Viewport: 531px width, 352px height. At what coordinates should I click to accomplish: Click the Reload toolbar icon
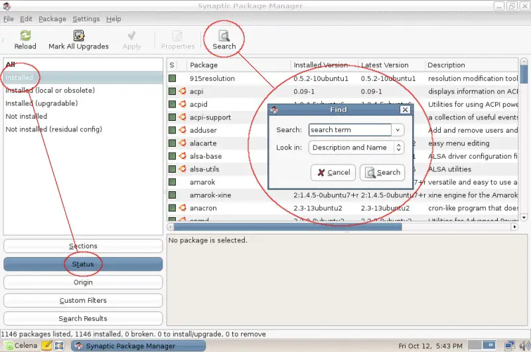tap(25, 35)
